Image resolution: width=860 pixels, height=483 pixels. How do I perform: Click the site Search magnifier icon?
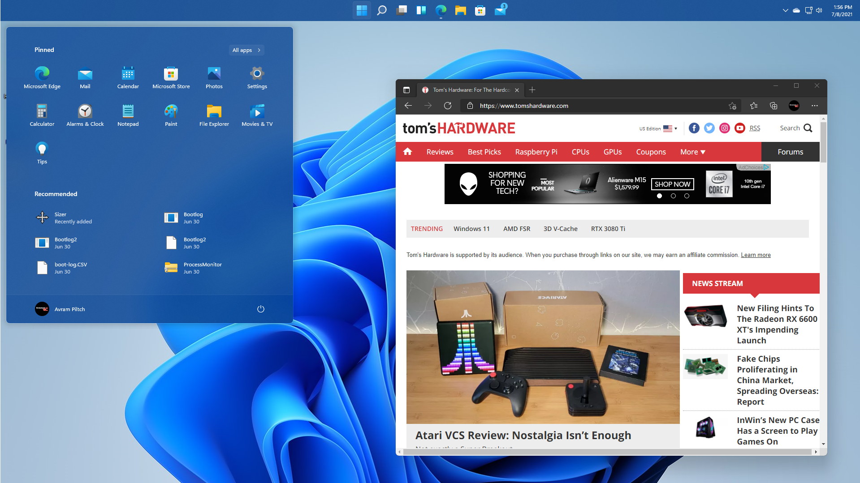click(x=808, y=128)
